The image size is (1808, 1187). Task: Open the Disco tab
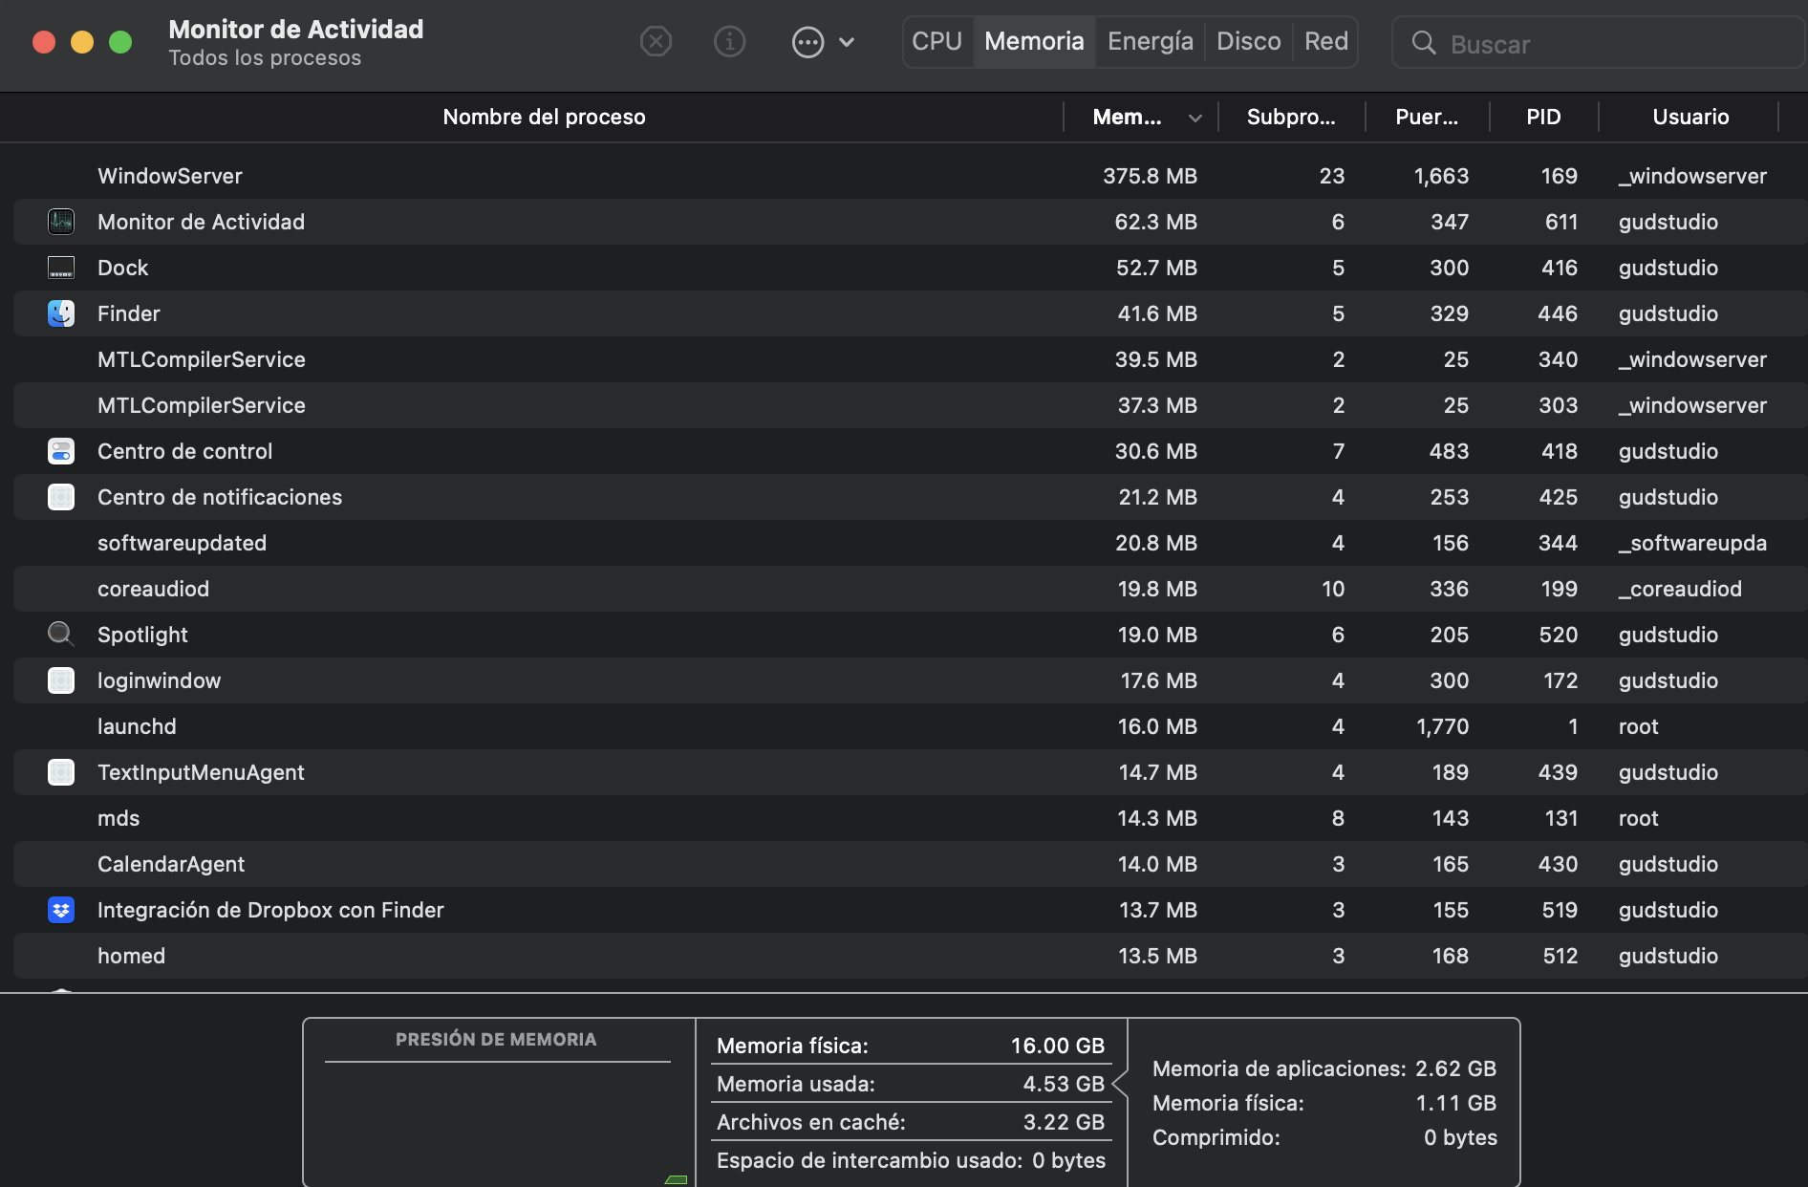pyautogui.click(x=1248, y=42)
